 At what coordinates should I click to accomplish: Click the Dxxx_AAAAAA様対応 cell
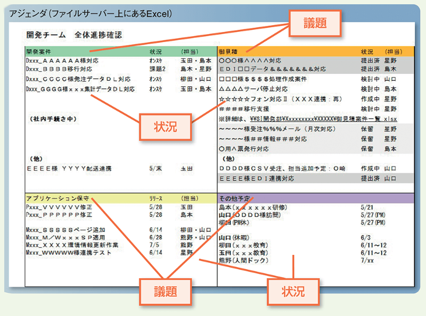tap(64, 61)
